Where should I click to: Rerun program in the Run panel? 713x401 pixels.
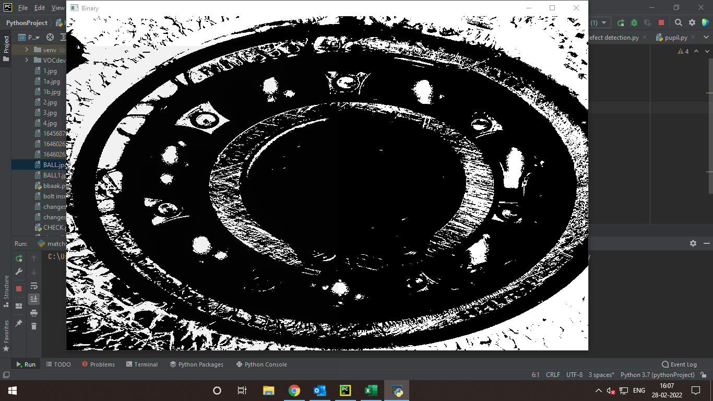pyautogui.click(x=19, y=258)
